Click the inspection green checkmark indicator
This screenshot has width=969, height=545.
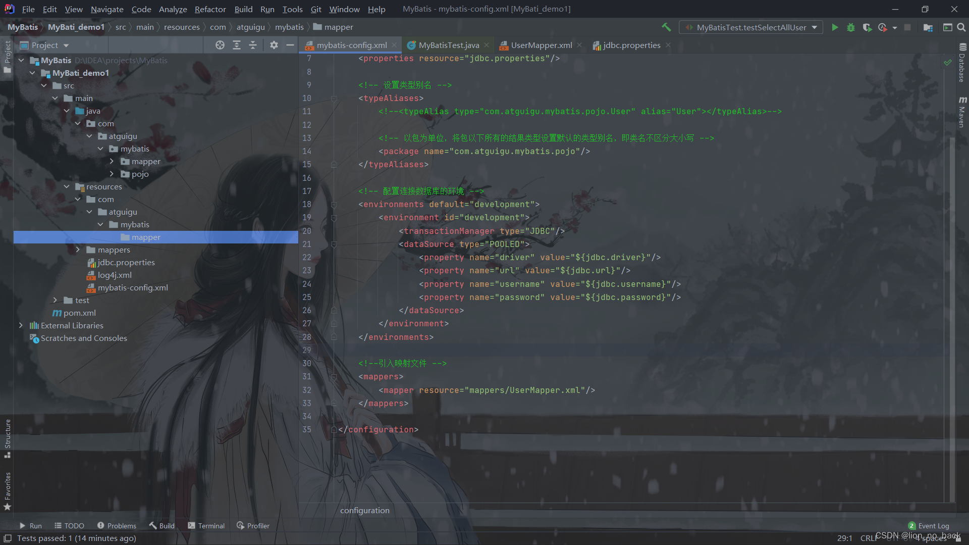(x=948, y=63)
